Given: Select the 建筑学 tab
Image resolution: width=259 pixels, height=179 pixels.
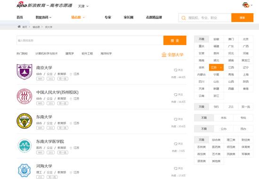Looking at the screenshot, I should [70, 54].
